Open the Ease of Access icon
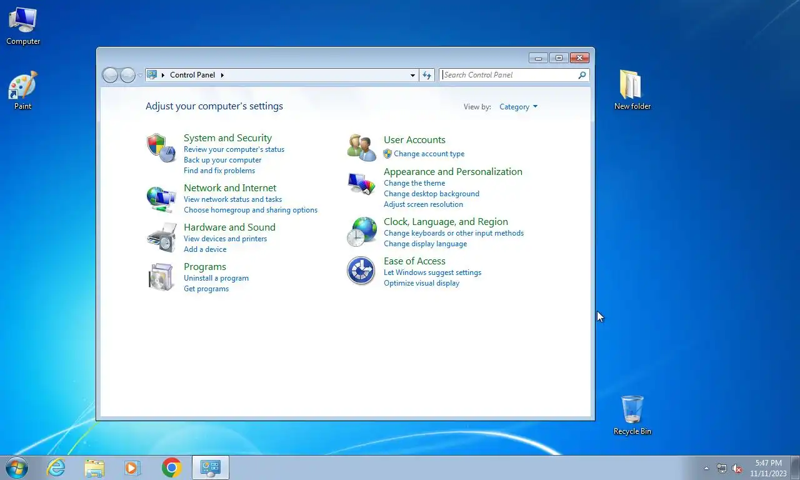 click(x=361, y=271)
